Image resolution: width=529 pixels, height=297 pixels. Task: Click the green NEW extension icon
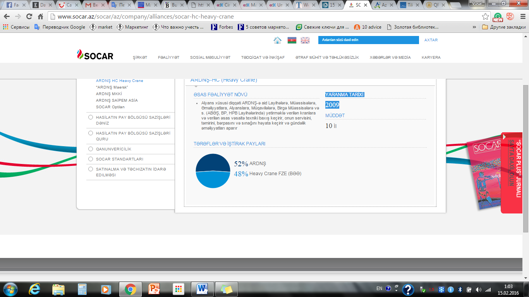(x=498, y=17)
